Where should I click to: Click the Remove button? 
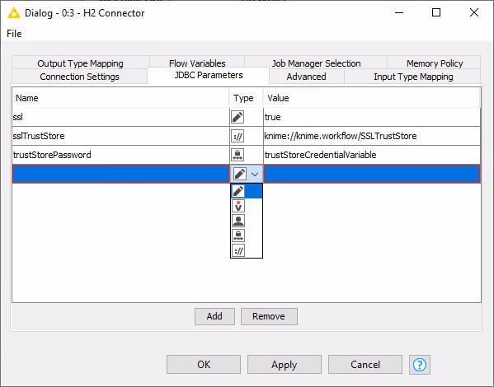point(269,316)
